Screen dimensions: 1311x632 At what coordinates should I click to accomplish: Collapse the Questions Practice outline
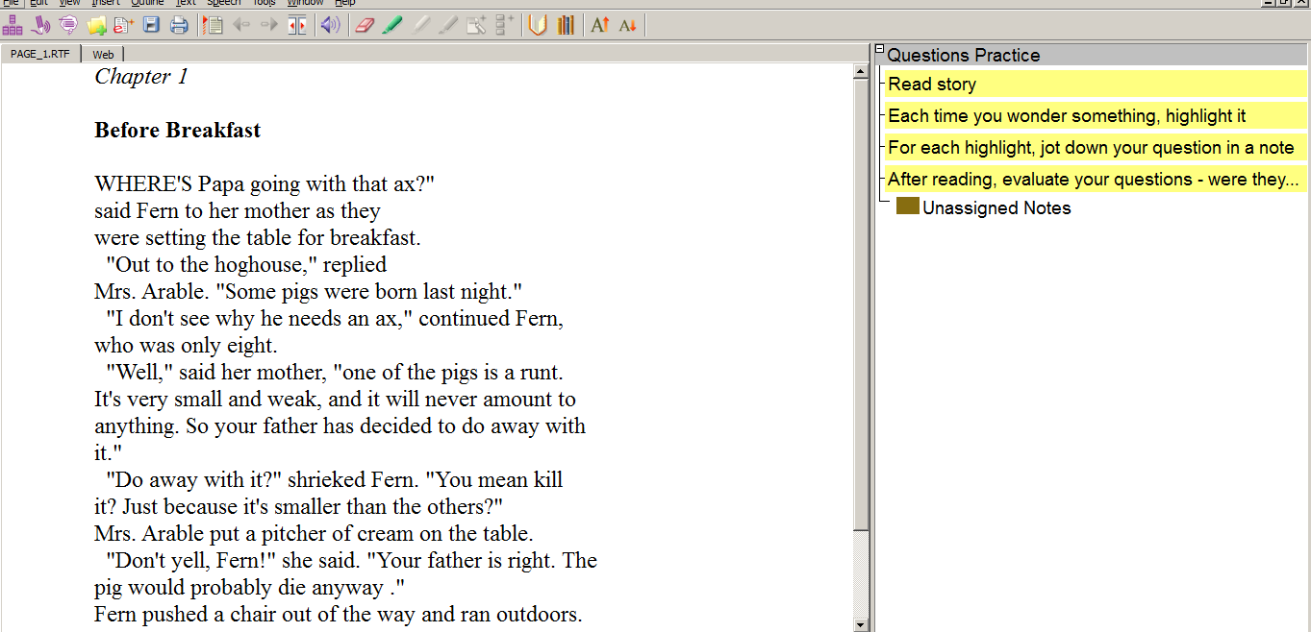pyautogui.click(x=879, y=49)
